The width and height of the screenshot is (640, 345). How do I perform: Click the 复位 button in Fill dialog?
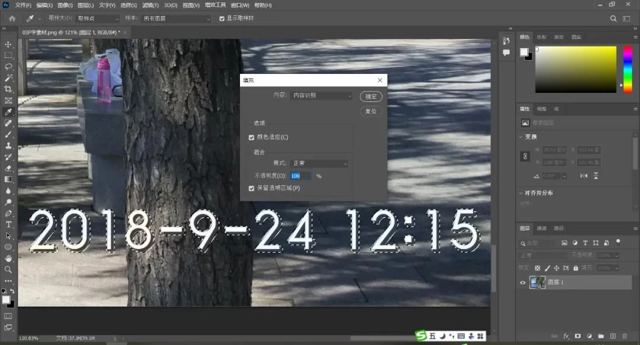(371, 111)
